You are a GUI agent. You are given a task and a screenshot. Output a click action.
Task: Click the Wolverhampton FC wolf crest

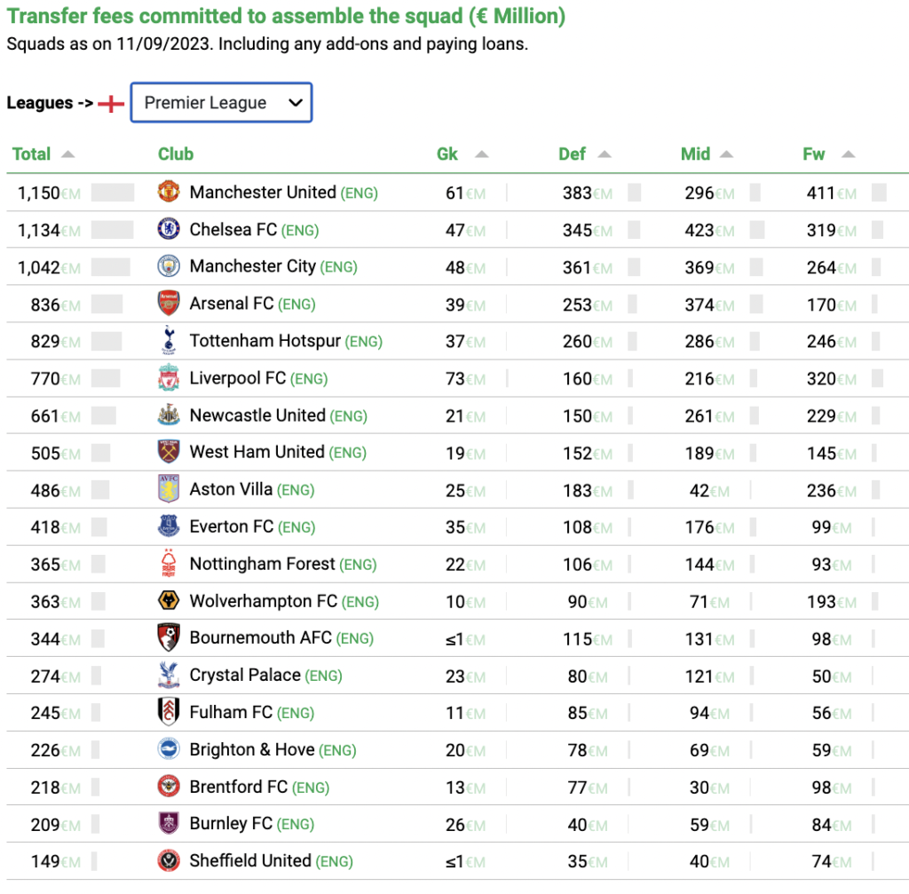point(169,600)
